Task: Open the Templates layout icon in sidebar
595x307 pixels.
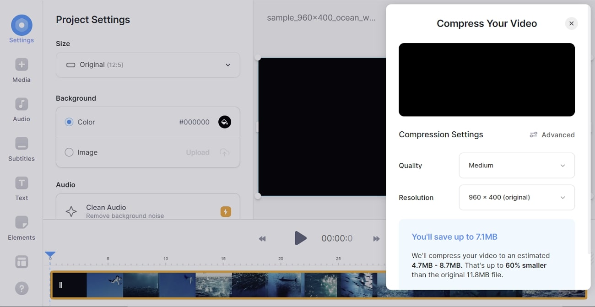Action: (x=22, y=262)
